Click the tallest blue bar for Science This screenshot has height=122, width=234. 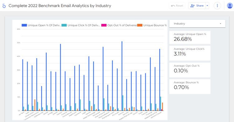coord(122,76)
